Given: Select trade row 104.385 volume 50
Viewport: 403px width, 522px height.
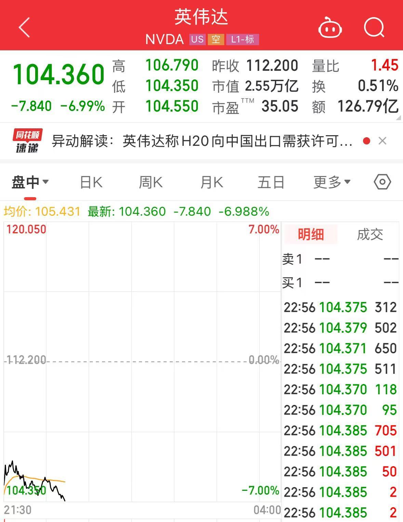Looking at the screenshot, I should tap(340, 471).
